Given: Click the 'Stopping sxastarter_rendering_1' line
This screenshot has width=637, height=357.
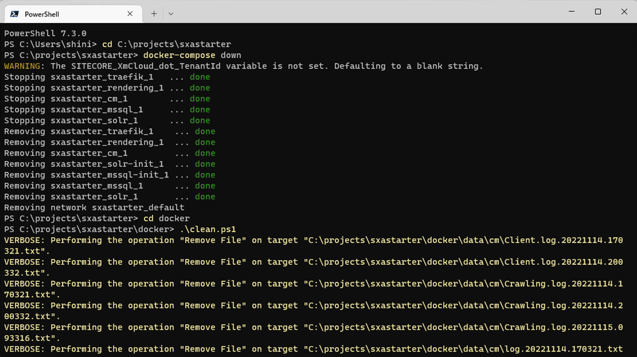Looking at the screenshot, I should tap(107, 88).
